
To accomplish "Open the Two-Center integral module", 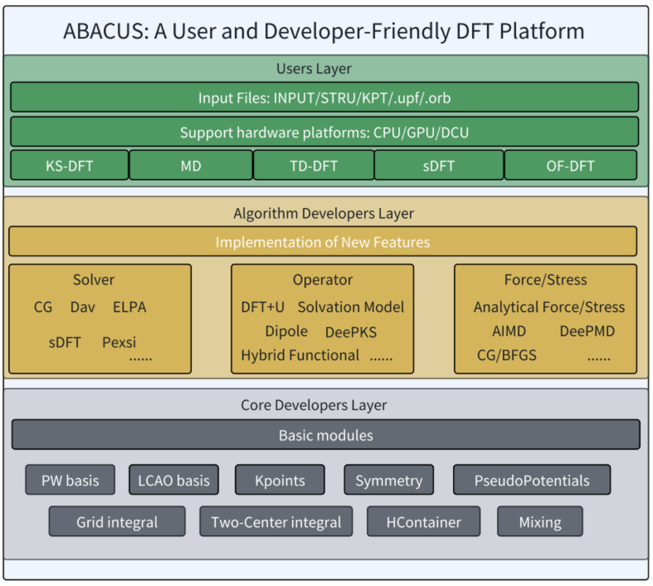I will click(x=276, y=522).
